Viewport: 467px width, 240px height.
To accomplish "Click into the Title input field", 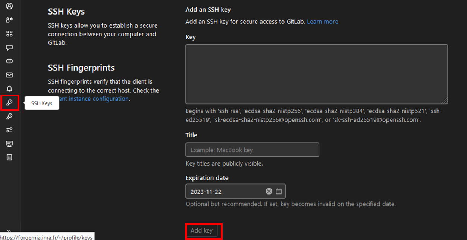I will tap(252, 150).
